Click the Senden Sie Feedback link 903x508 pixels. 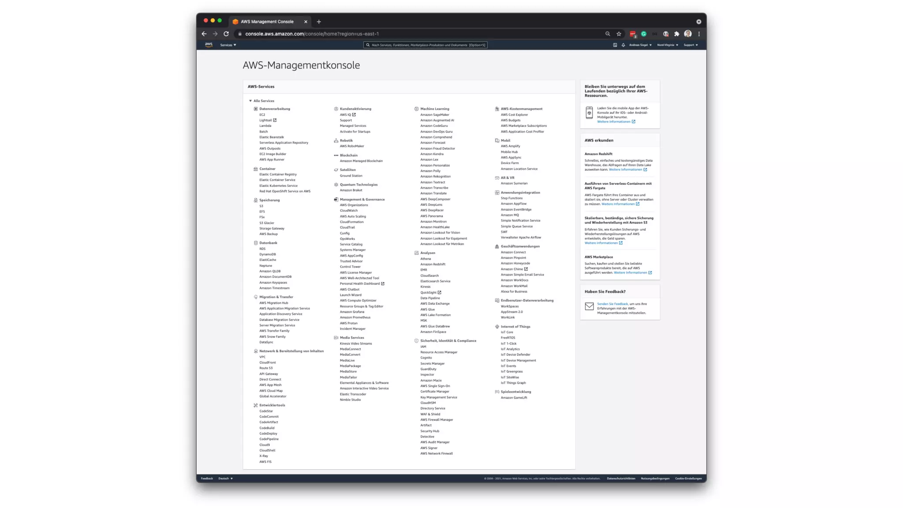[612, 304]
